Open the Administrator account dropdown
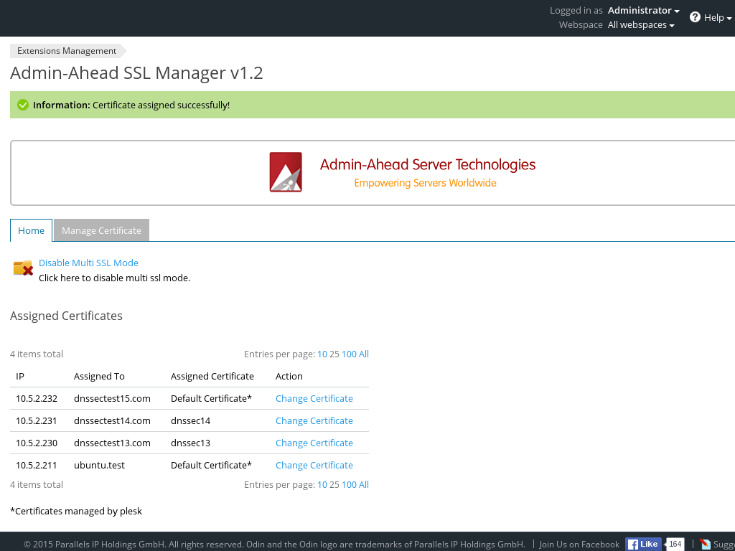Screen dimensions: 735x551 coord(643,10)
